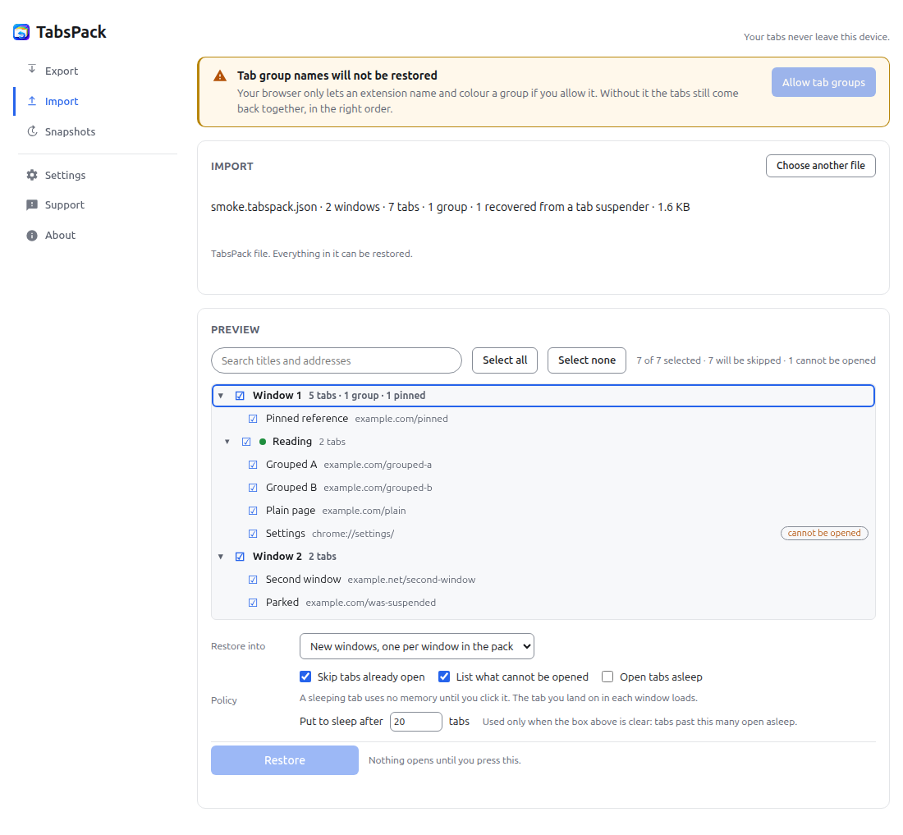
Task: Click the Put to sleep after number field
Action: pyautogui.click(x=416, y=722)
